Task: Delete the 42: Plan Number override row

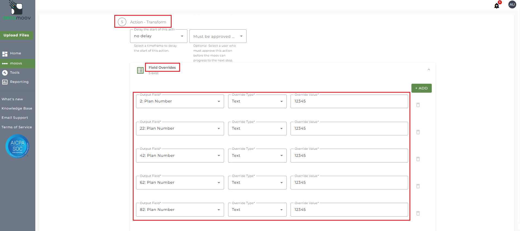Action: click(418, 159)
